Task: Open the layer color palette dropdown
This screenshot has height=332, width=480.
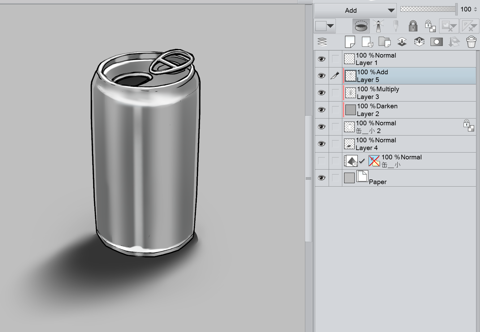Action: (330, 26)
